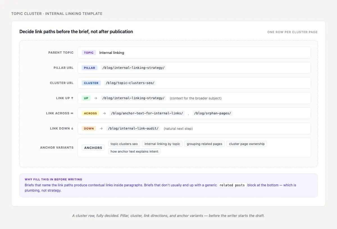This screenshot has height=229, width=337.
Task: Click the LINK UP ↑ row label
Action: [x=65, y=98]
